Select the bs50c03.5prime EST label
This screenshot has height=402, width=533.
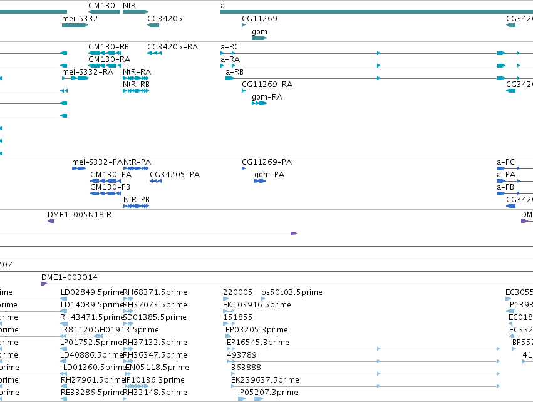coord(292,292)
